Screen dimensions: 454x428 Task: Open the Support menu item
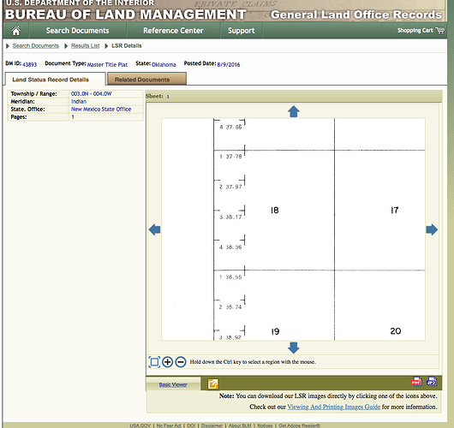(242, 30)
